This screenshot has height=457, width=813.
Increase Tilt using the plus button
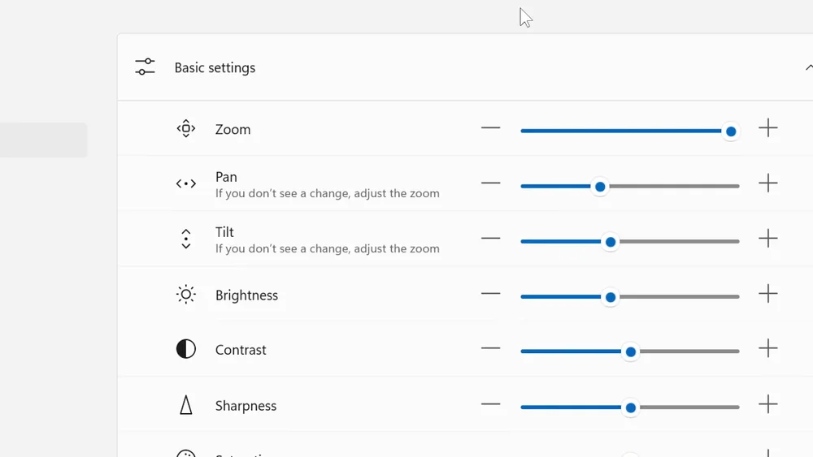768,239
